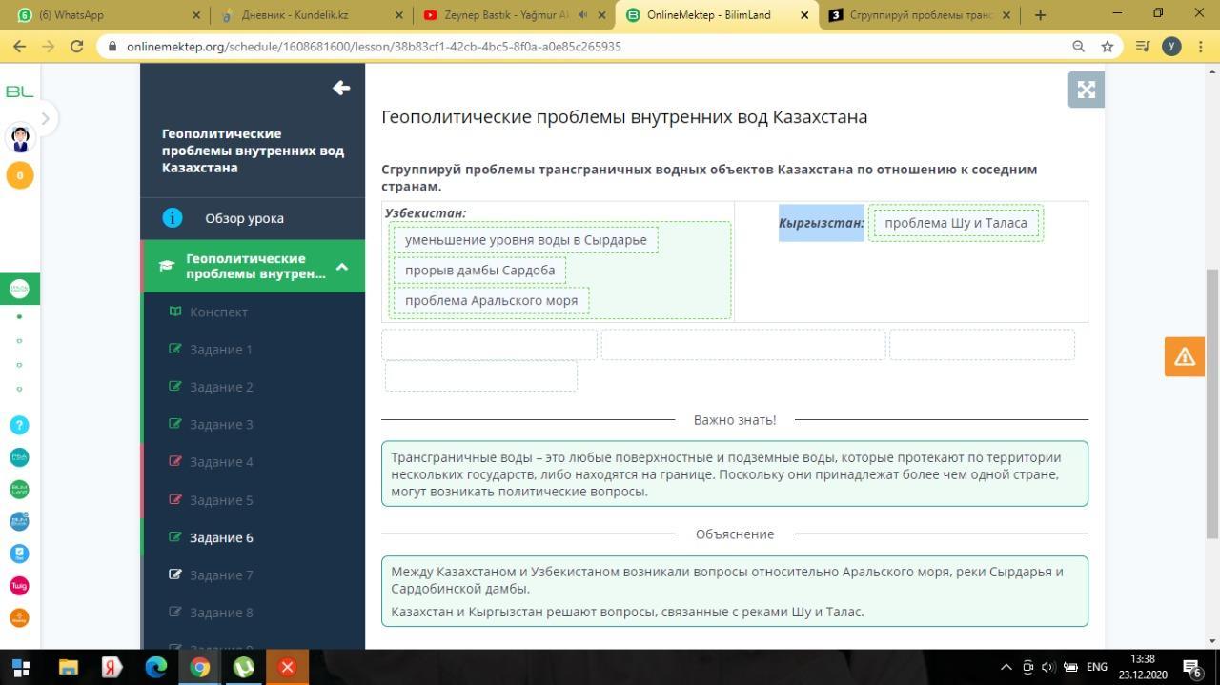
Task: Bookmark this page with star
Action: (x=1107, y=46)
